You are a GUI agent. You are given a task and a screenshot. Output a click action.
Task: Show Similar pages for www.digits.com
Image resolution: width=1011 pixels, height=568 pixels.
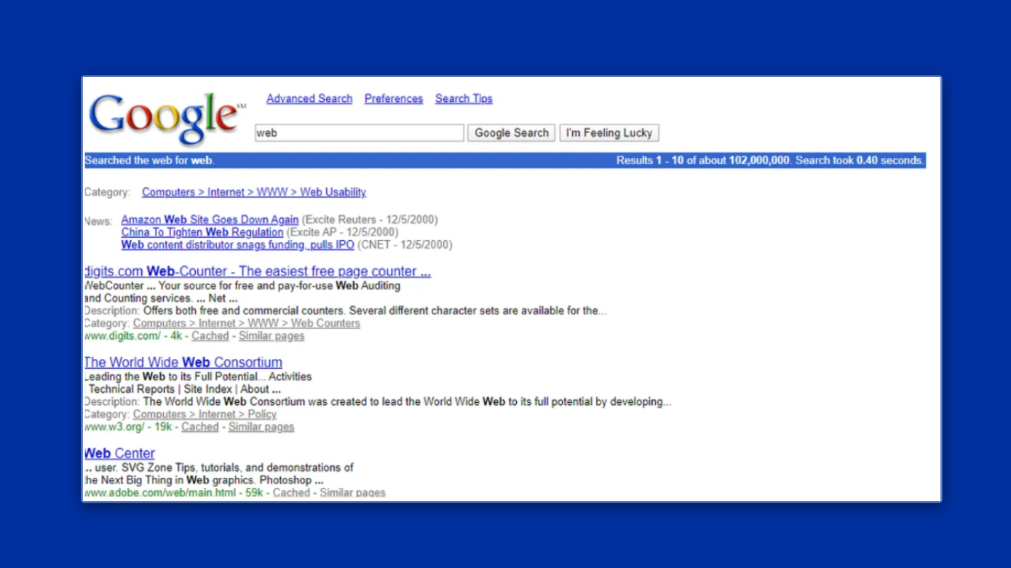271,336
